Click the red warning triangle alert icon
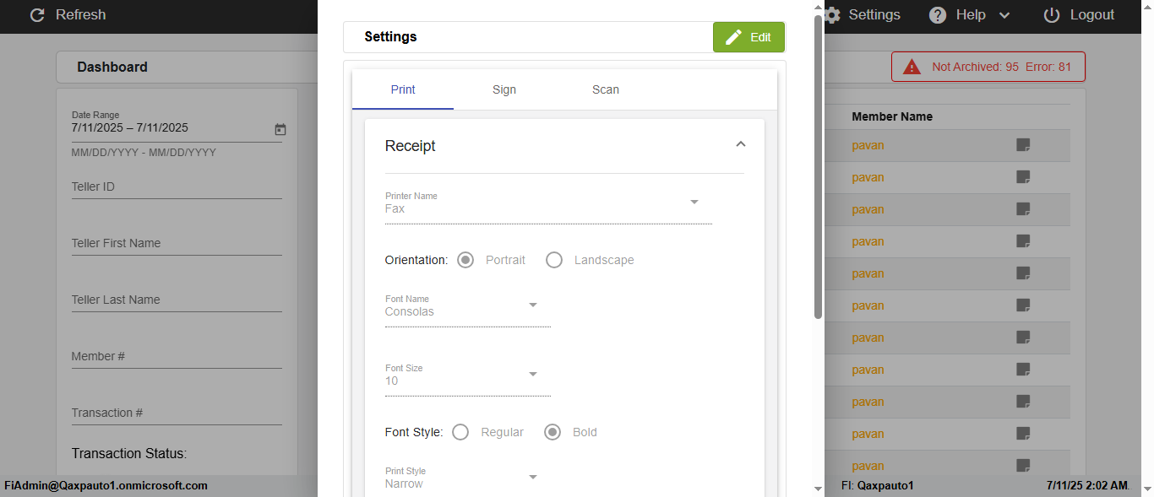 click(912, 67)
